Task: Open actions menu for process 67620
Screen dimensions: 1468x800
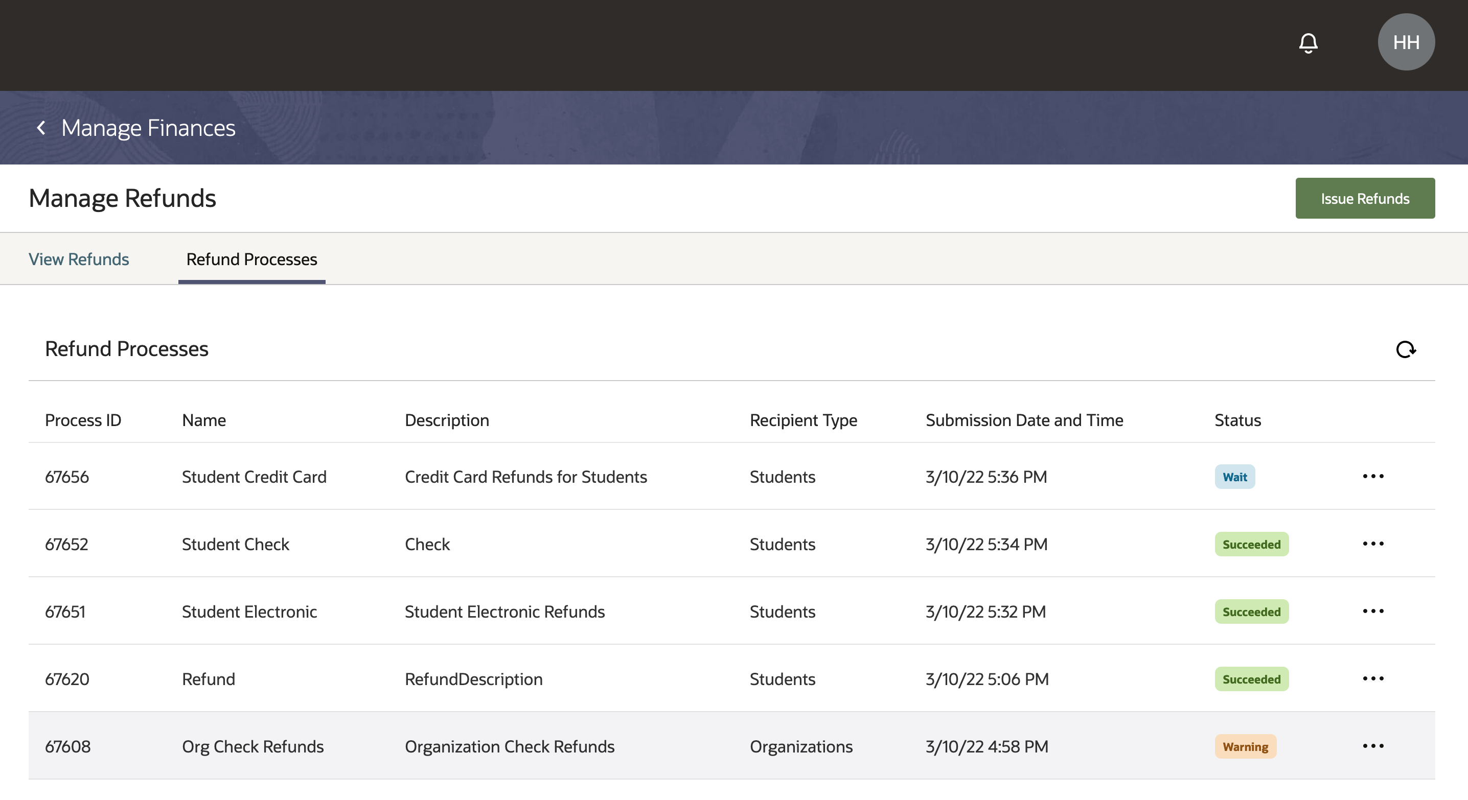Action: click(x=1373, y=678)
